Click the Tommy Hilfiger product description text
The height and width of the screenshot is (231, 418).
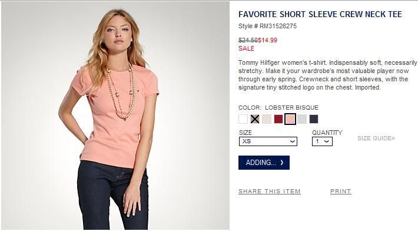[327, 75]
